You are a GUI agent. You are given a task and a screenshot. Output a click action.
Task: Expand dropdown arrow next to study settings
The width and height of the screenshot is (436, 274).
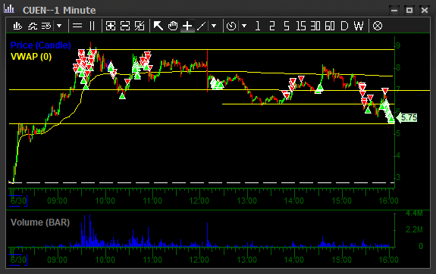(59, 26)
